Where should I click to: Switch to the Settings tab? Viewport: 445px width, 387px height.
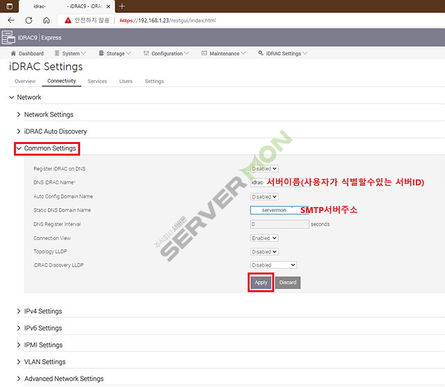click(x=154, y=81)
